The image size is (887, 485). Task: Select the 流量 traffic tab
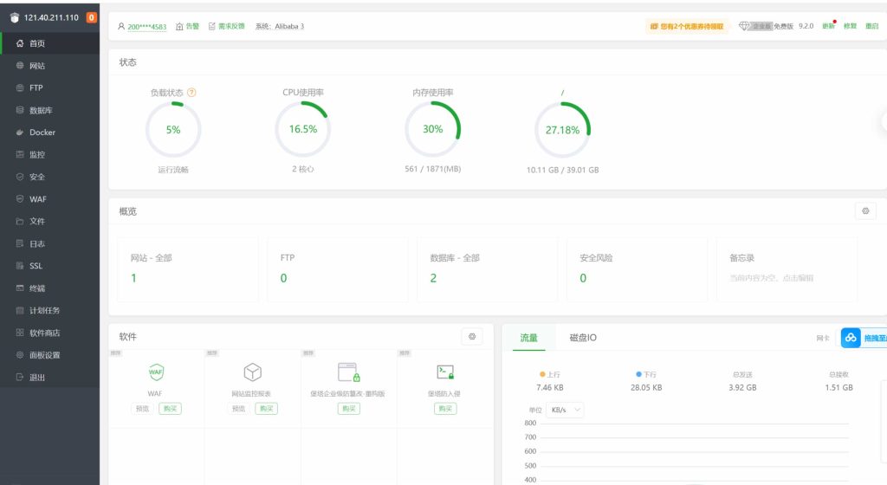click(x=528, y=337)
